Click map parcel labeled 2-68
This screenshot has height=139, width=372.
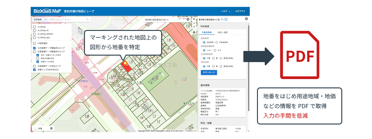(87, 116)
